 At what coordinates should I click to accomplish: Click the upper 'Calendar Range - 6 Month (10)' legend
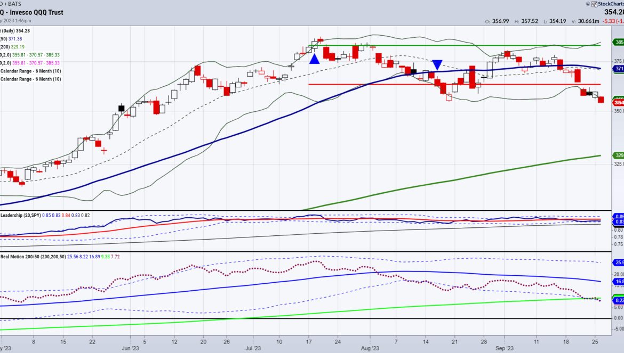[x=30, y=71]
